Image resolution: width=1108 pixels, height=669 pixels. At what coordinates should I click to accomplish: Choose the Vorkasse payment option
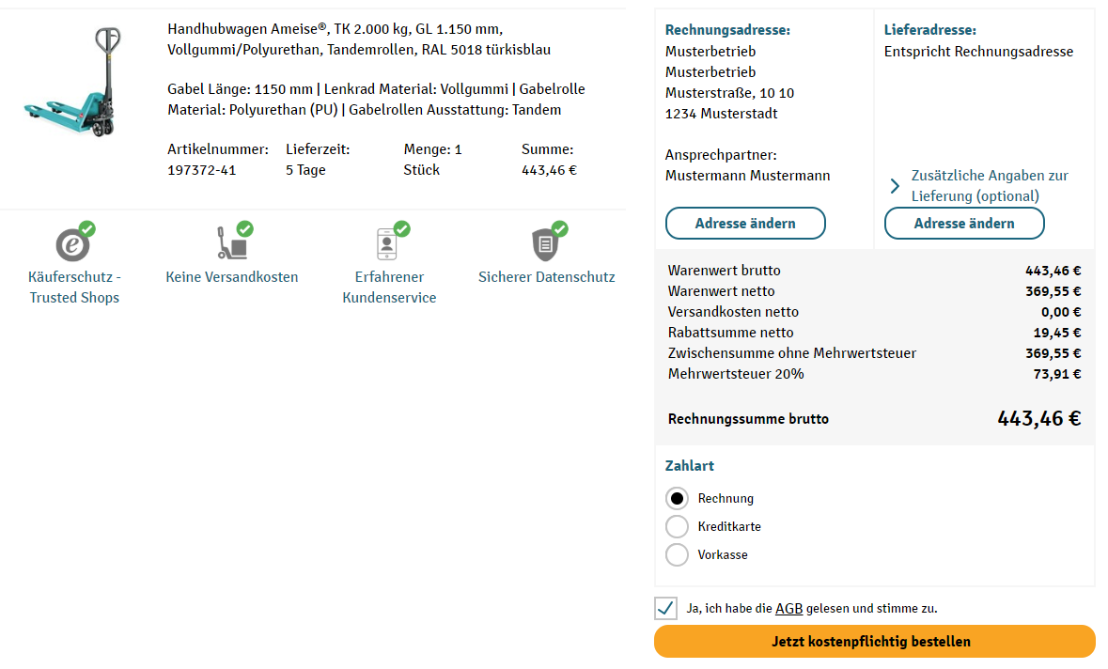[677, 555]
